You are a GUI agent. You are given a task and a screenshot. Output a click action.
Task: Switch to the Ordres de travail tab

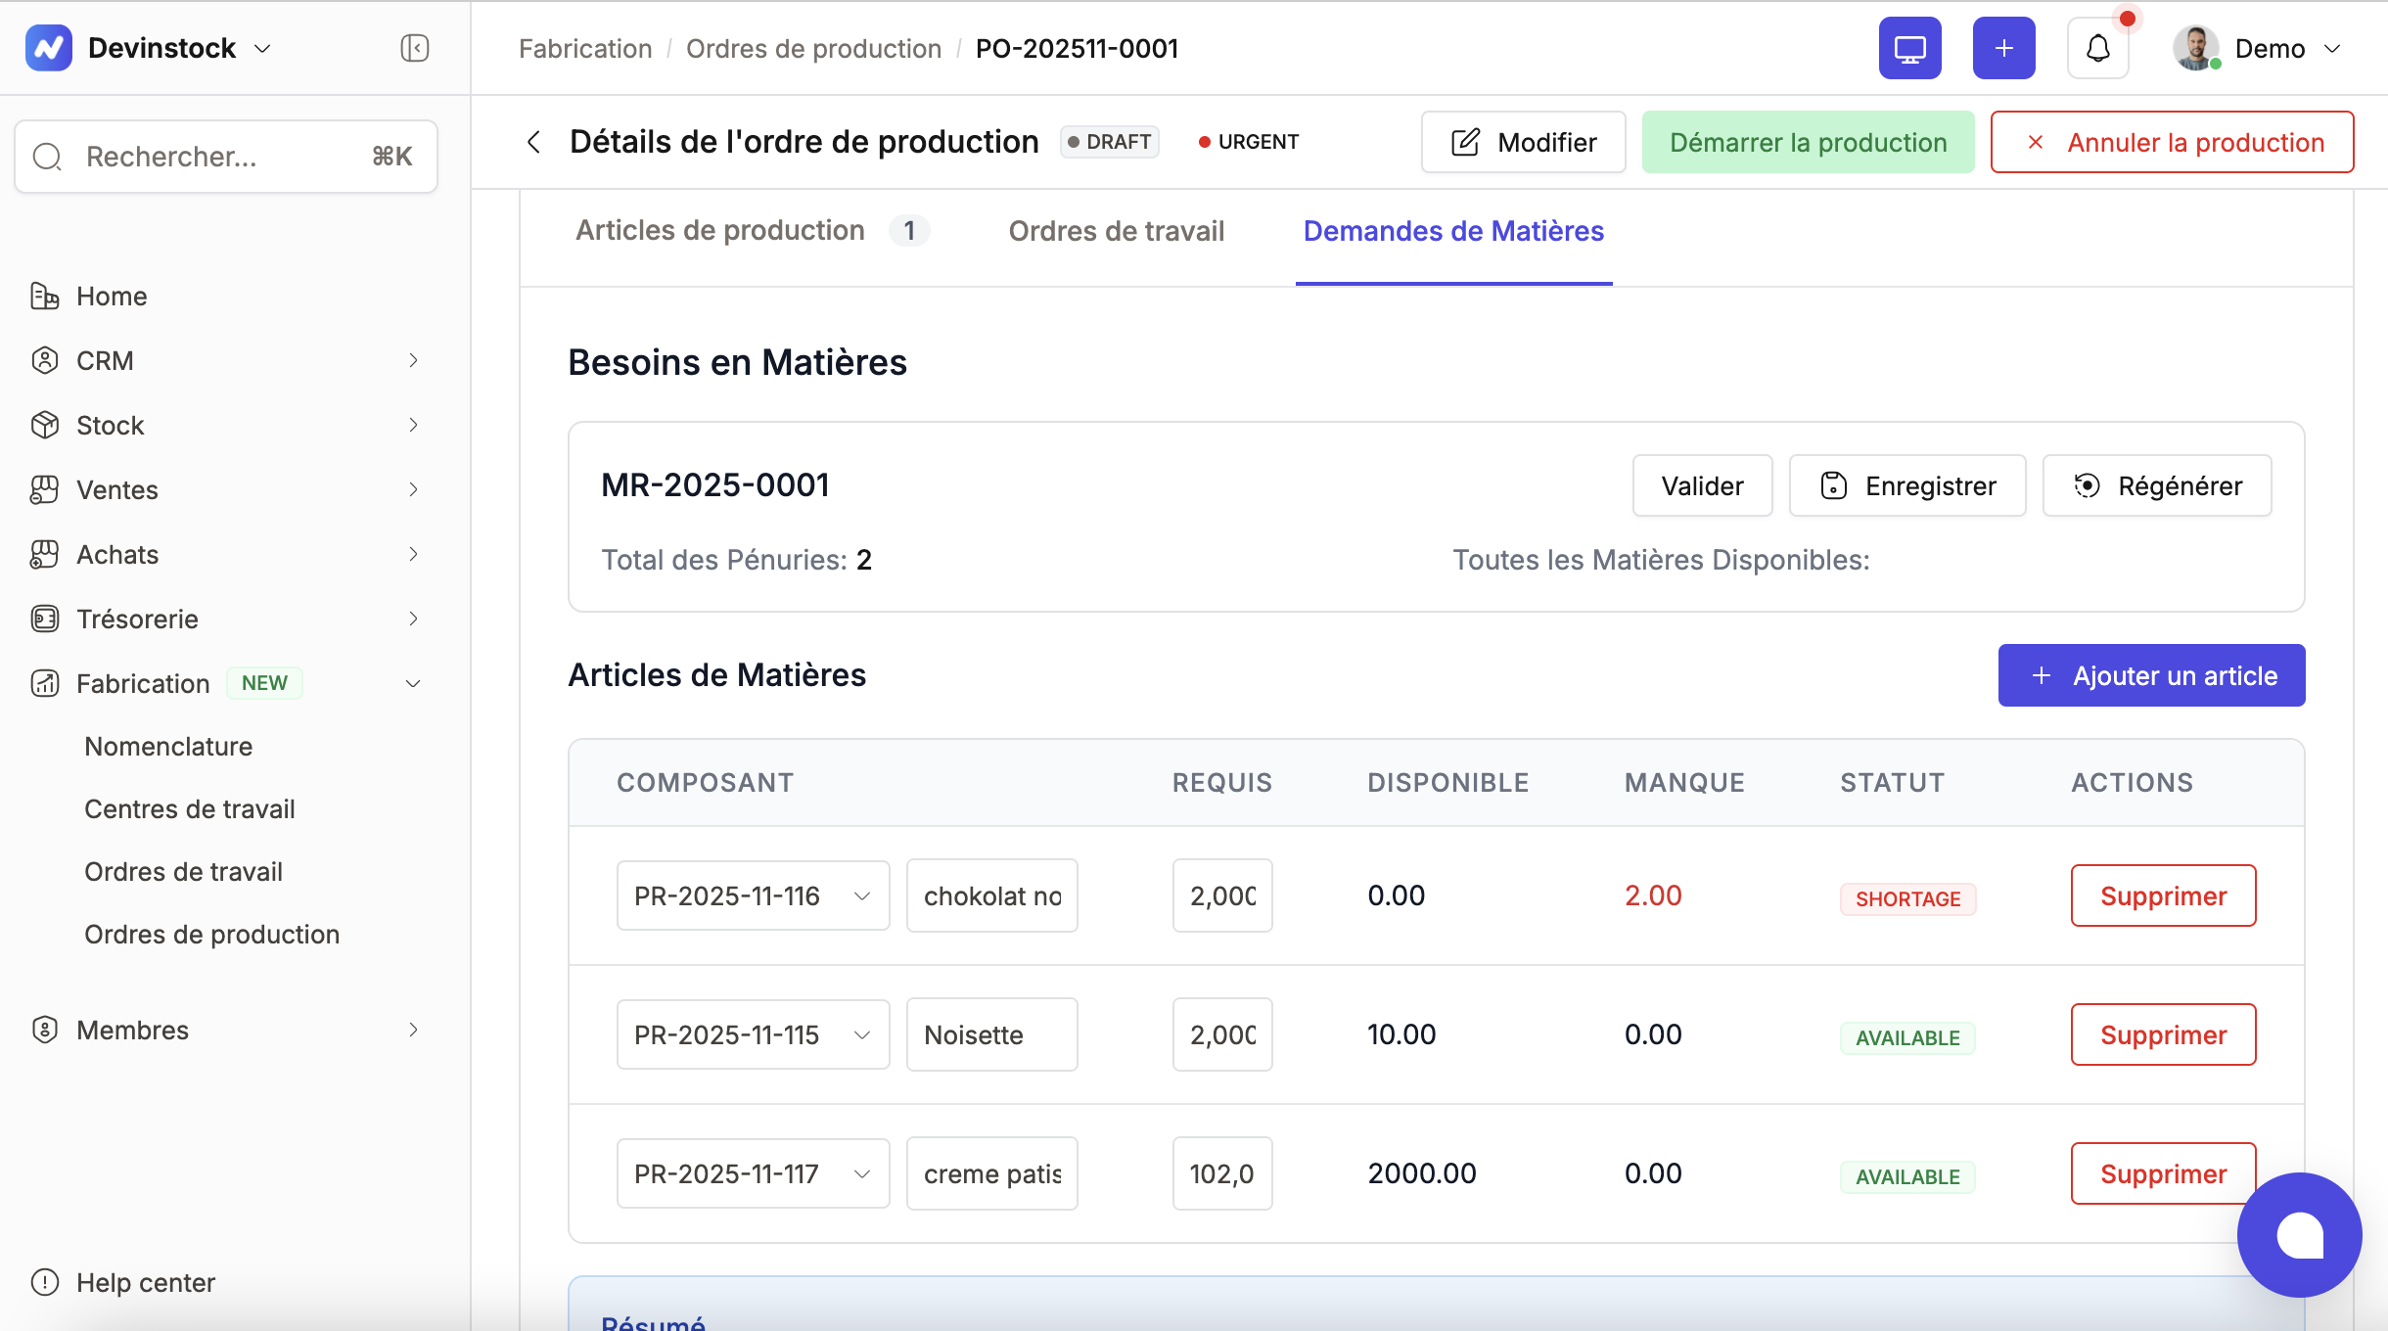point(1115,231)
